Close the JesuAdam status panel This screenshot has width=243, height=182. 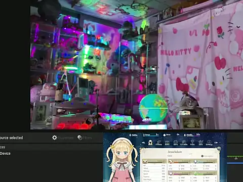click(x=219, y=149)
